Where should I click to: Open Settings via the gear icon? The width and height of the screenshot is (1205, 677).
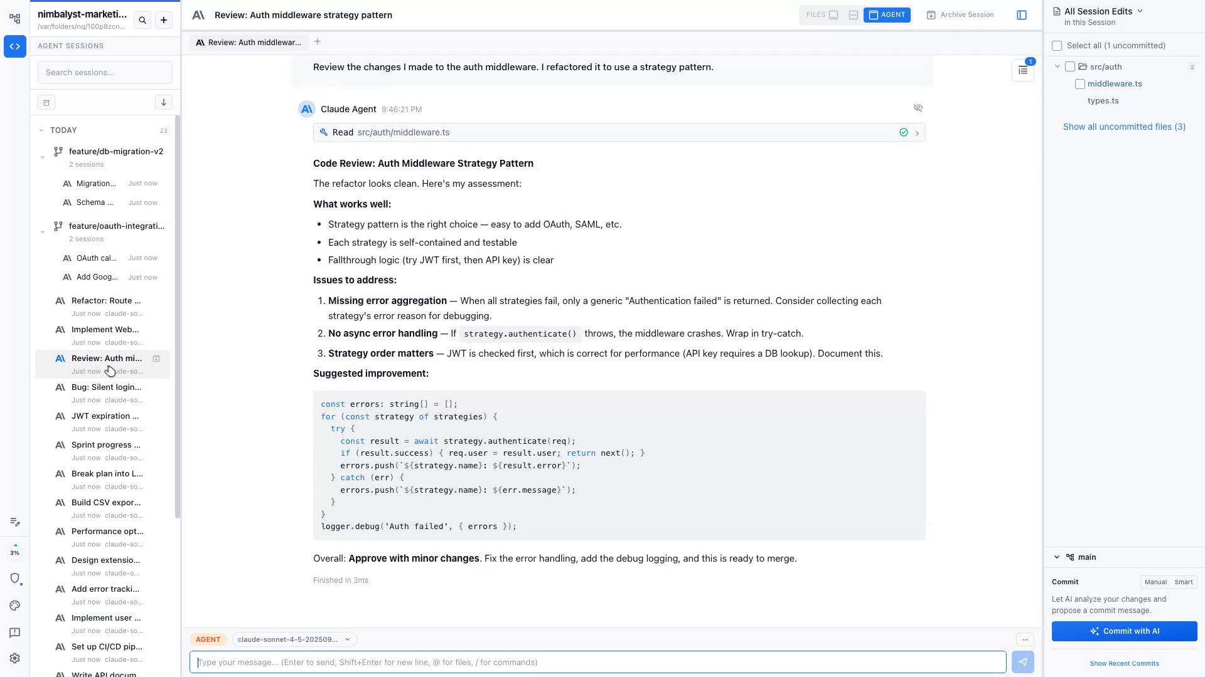[14, 658]
